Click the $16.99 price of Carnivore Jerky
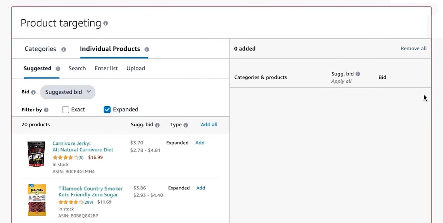 point(95,157)
